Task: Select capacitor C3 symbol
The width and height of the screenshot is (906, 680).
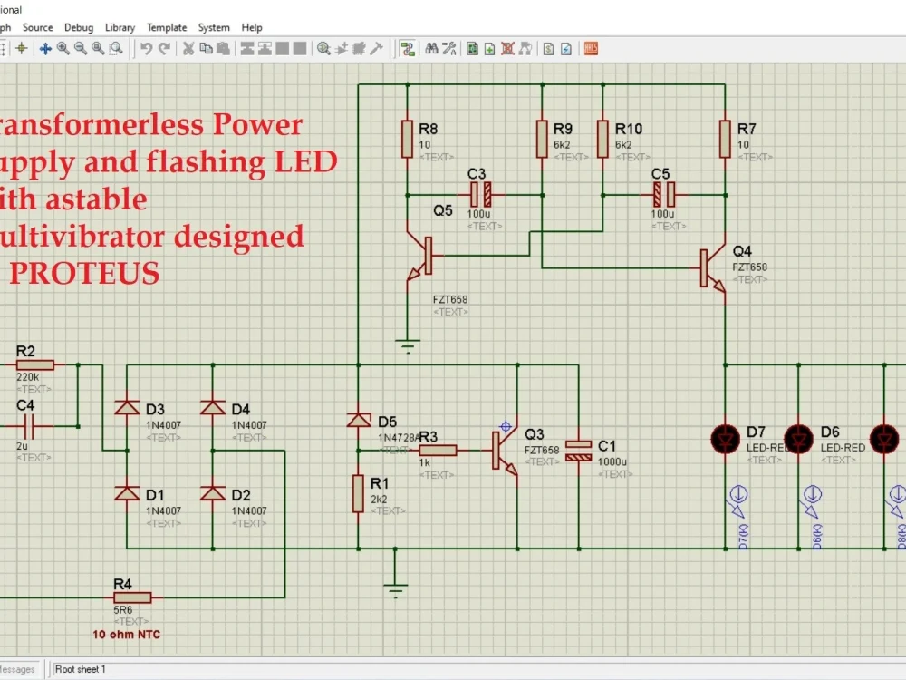Action: click(481, 195)
